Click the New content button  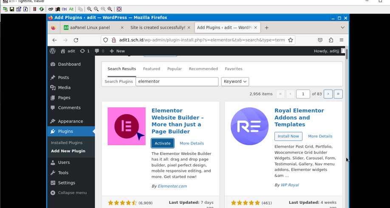117,51
